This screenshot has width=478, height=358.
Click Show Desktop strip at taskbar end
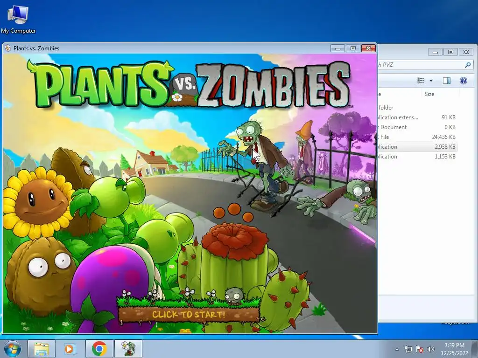pos(475,349)
